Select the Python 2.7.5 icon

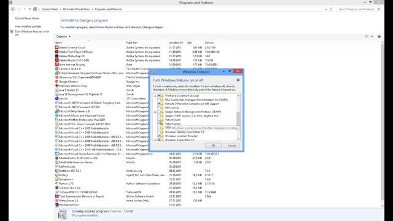point(56,184)
